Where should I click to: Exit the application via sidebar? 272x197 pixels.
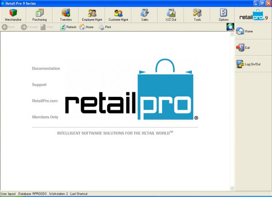pyautogui.click(x=253, y=48)
